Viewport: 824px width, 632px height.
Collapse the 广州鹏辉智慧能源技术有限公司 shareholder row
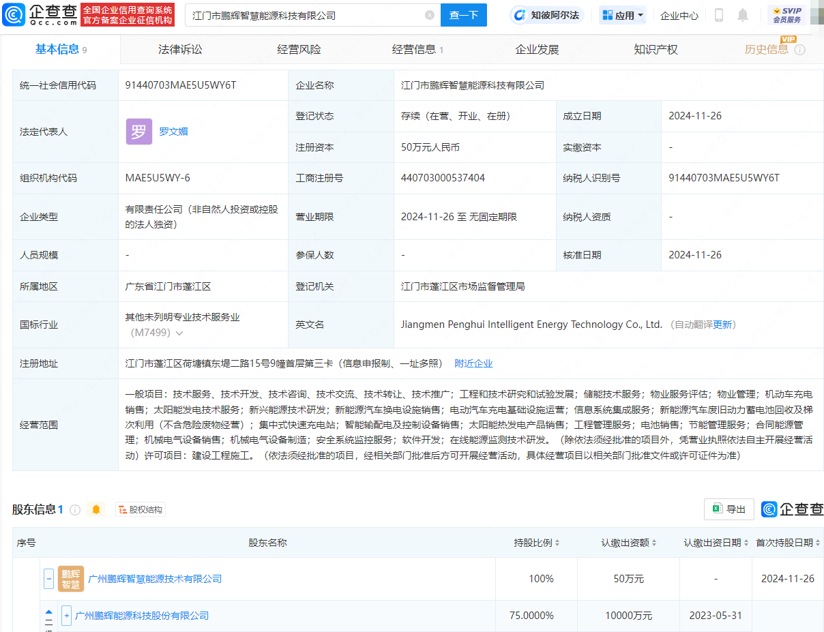tap(48, 579)
